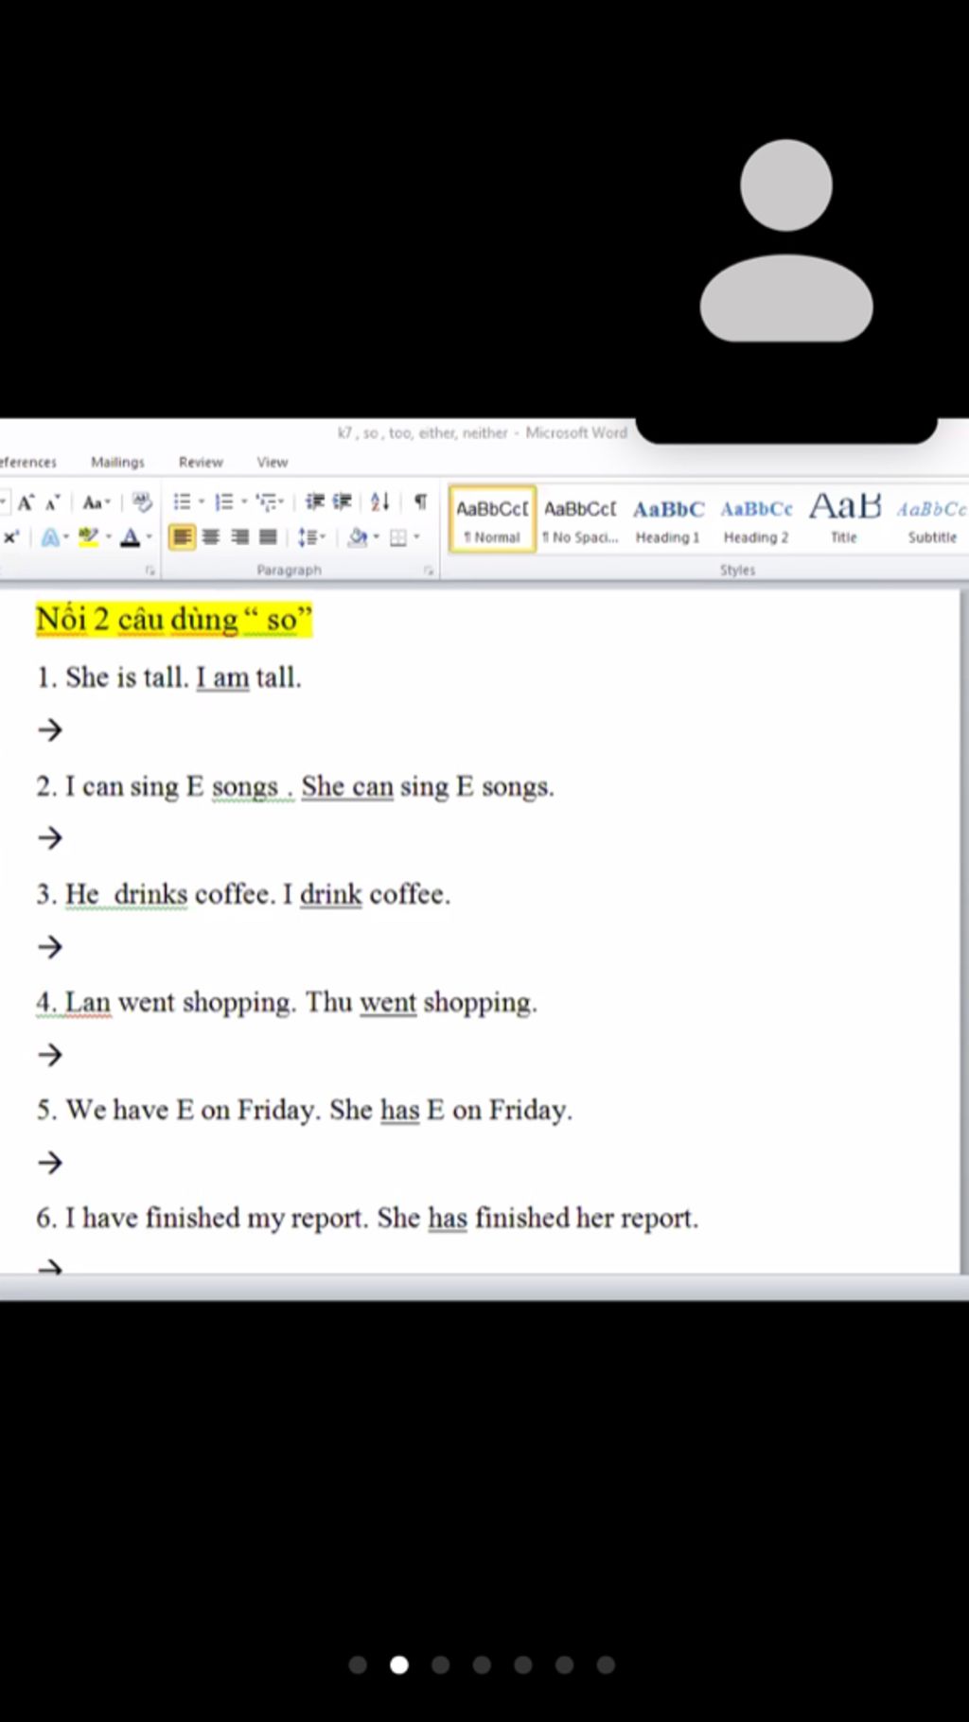Viewport: 969px width, 1722px height.
Task: Click the Shrink Font icon
Action: pos(52,502)
